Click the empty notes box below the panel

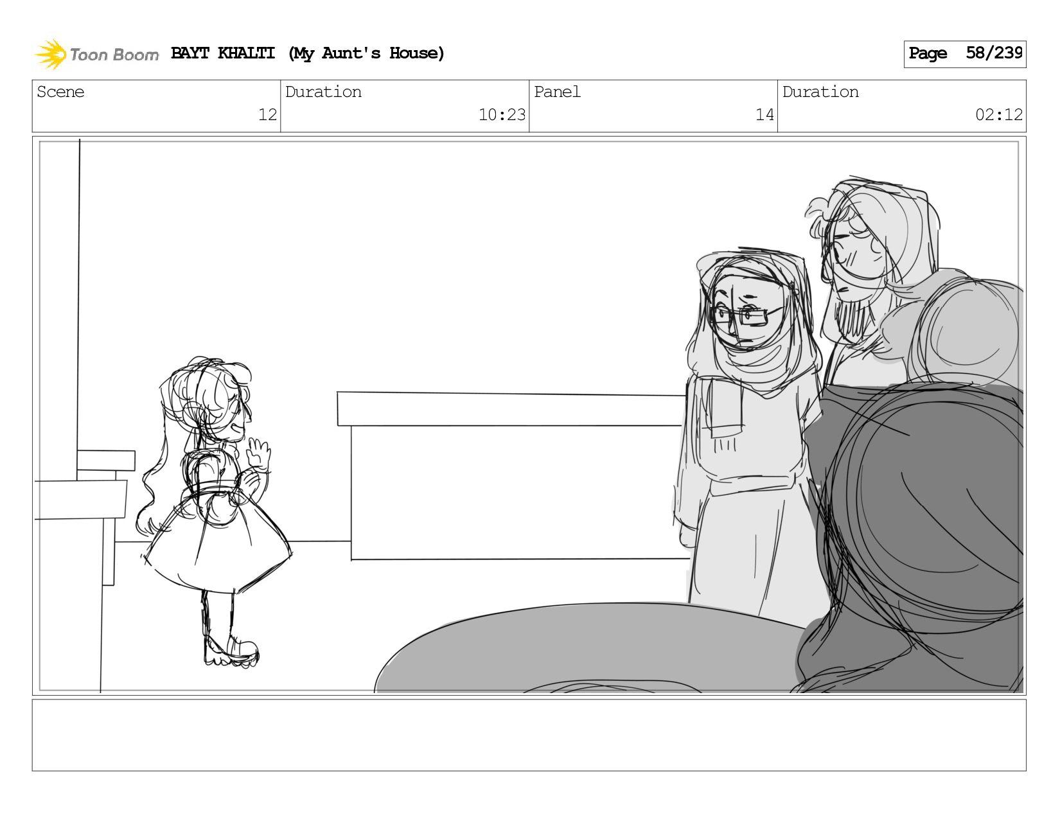click(529, 735)
